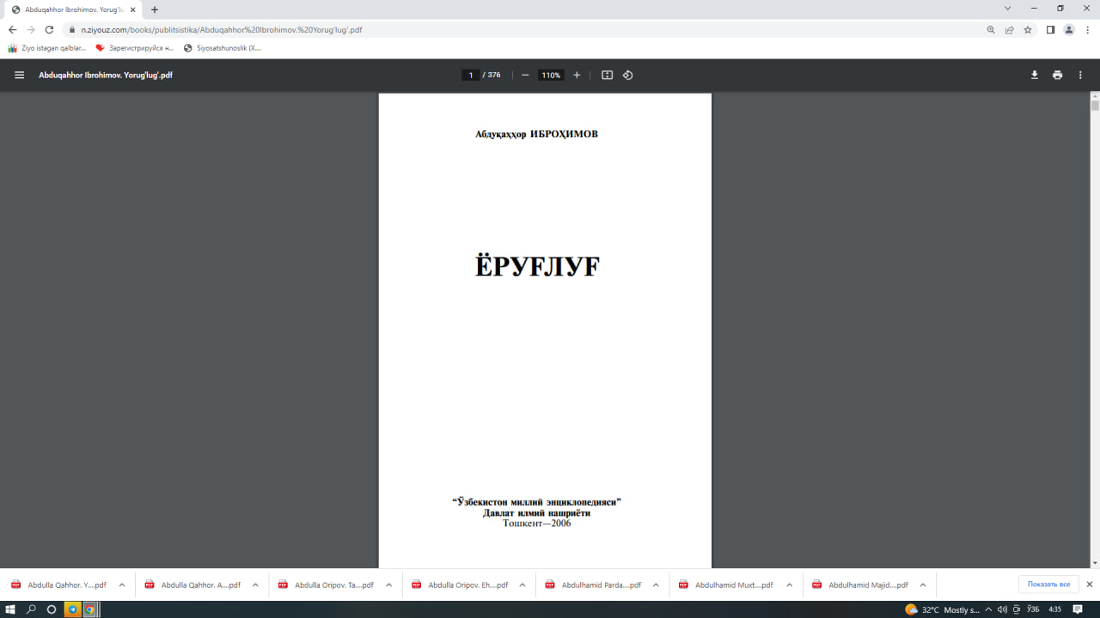1100x618 pixels.
Task: Expand options for Abdulla Oripov. Ta...pdf download
Action: 388,585
